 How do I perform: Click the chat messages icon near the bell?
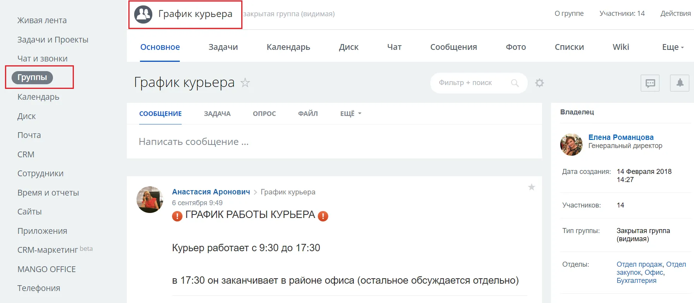[650, 83]
